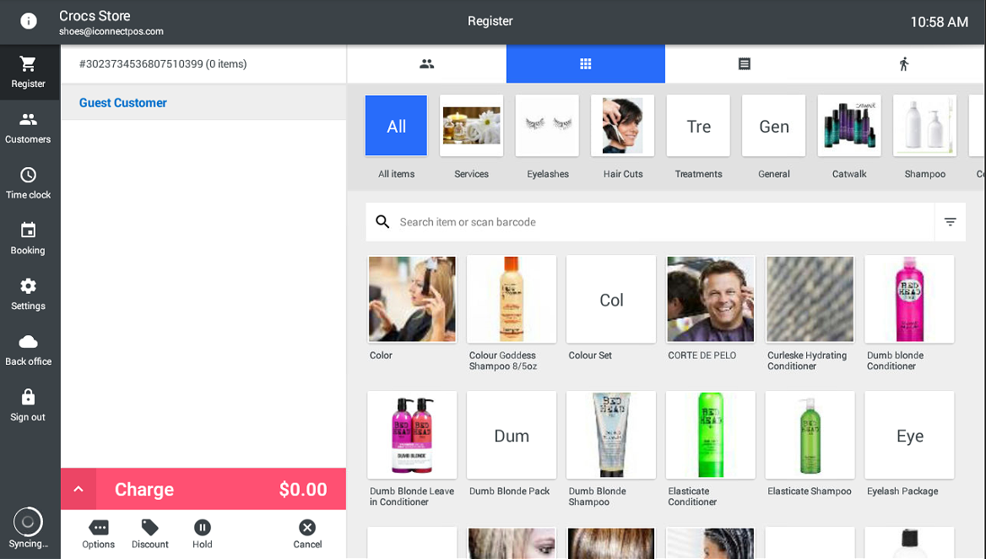The width and height of the screenshot is (986, 559).
Task: Go to Customers in sidebar
Action: pos(29,128)
